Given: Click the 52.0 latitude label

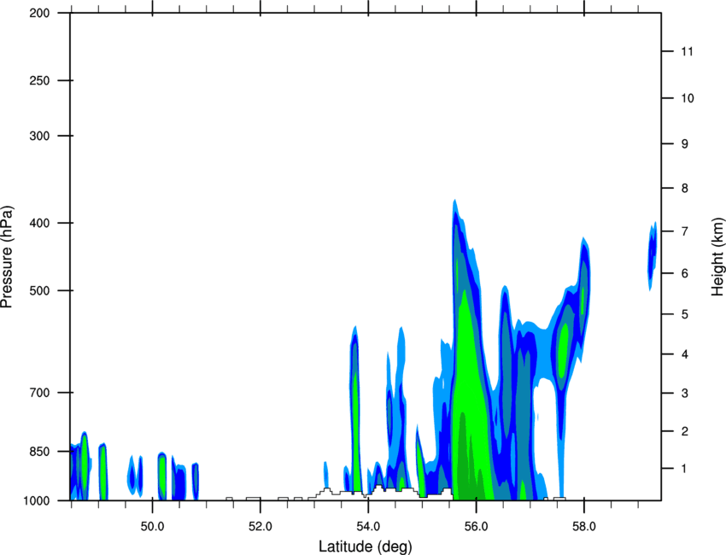Looking at the screenshot, I should click(x=261, y=527).
